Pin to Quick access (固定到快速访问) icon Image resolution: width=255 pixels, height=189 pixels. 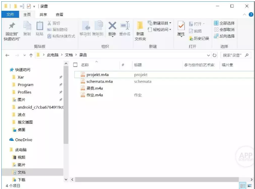point(12,26)
